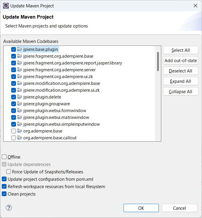Disable the Clean projects option

point(4,194)
